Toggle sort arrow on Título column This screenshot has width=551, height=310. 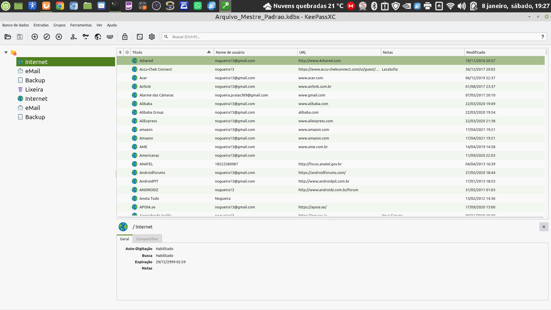tap(209, 52)
